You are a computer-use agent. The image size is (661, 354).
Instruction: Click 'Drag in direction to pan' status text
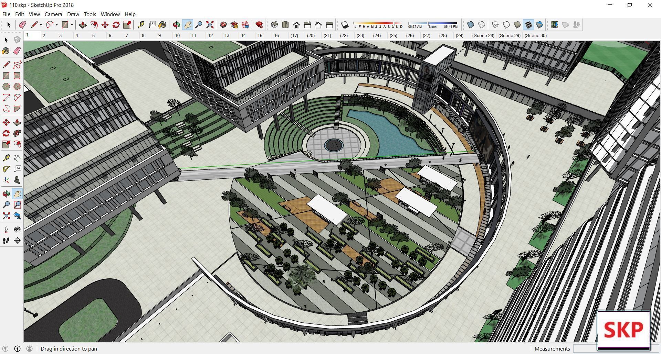[69, 349]
